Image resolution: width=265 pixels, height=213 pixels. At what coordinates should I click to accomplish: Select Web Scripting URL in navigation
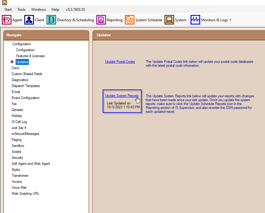click(x=26, y=194)
